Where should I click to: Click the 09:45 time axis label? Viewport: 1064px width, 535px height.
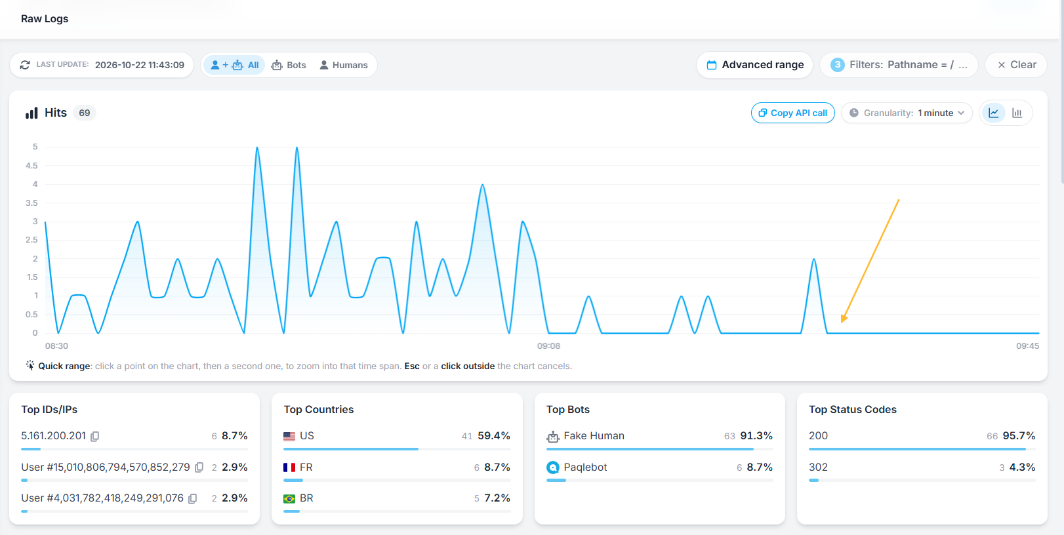tap(1027, 346)
